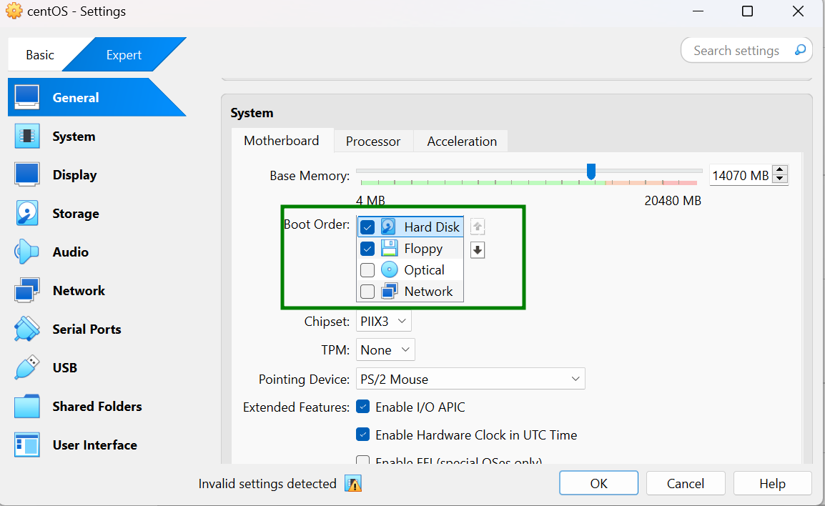Click the Floppy icon in boot order
This screenshot has width=825, height=506.
coord(389,248)
